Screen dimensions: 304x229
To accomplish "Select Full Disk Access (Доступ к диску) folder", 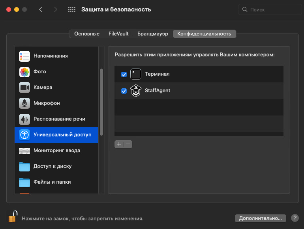I will pyautogui.click(x=24, y=166).
